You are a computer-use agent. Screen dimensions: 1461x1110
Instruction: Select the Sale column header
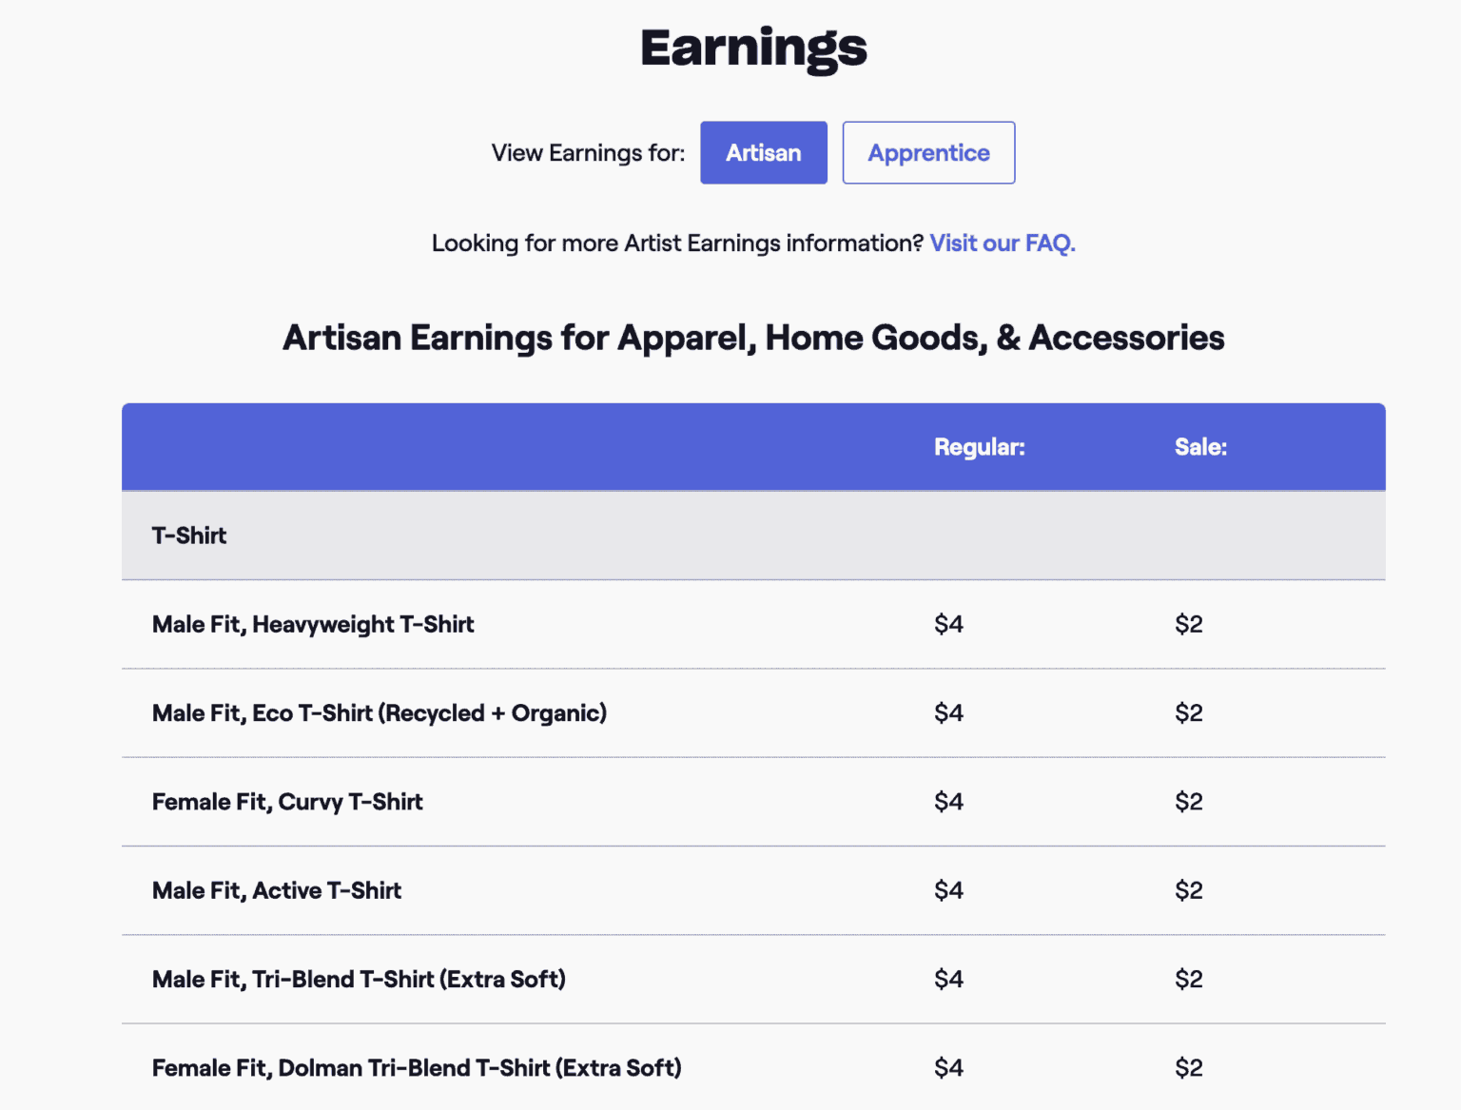(1200, 446)
